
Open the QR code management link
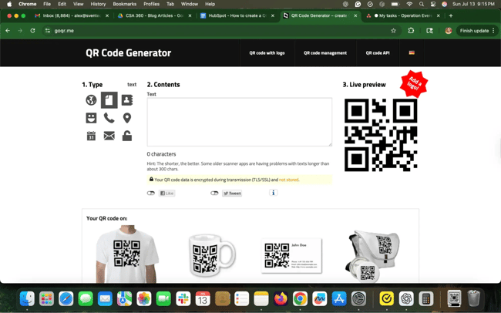click(x=325, y=52)
